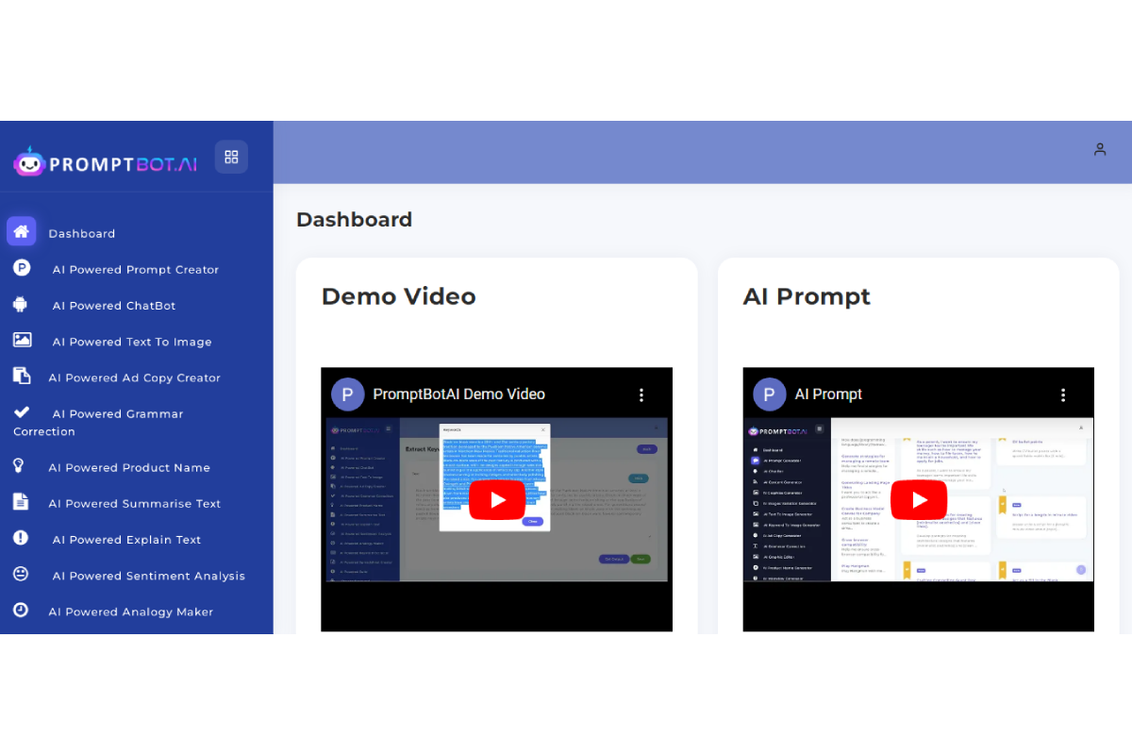Click the Demo Video card heading

coord(398,296)
